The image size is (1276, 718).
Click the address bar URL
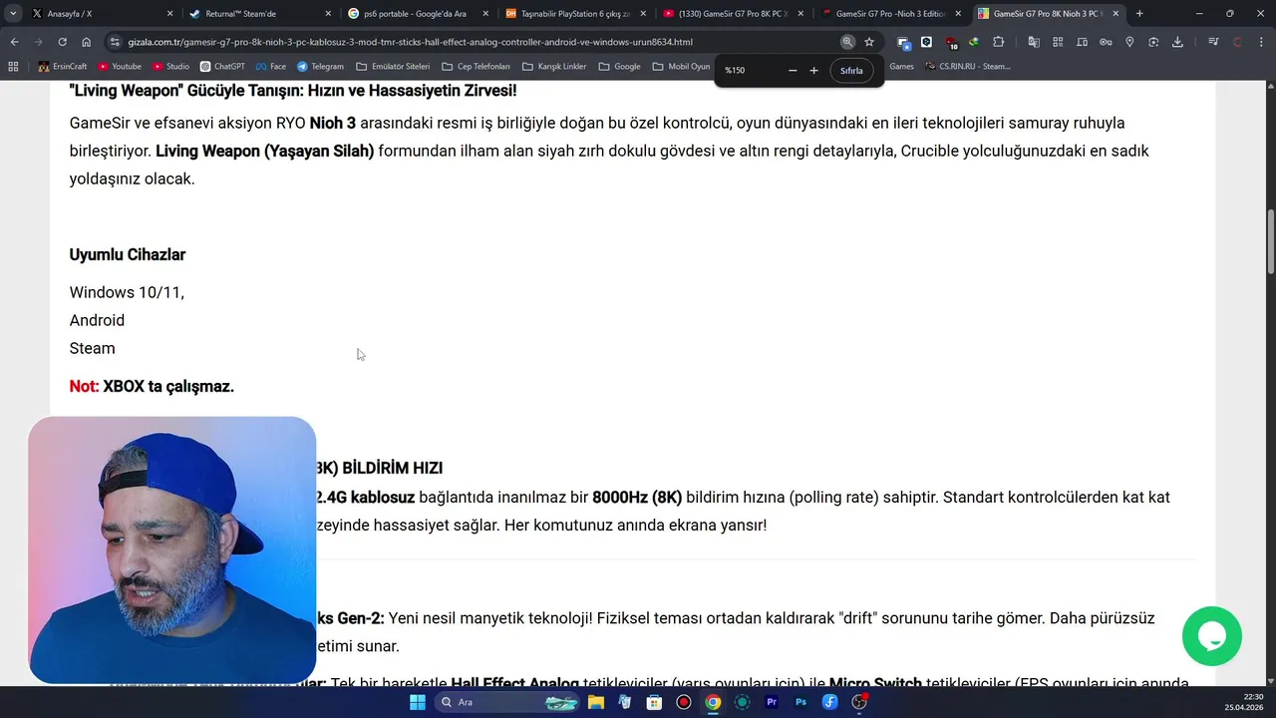[410, 42]
